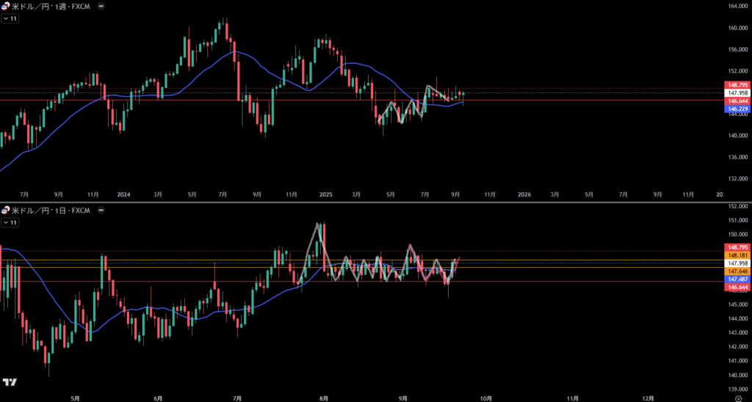Viewport: 752px width, 402px height.
Task: Click the TradingView logo in bottom-left corner
Action: click(x=10, y=382)
